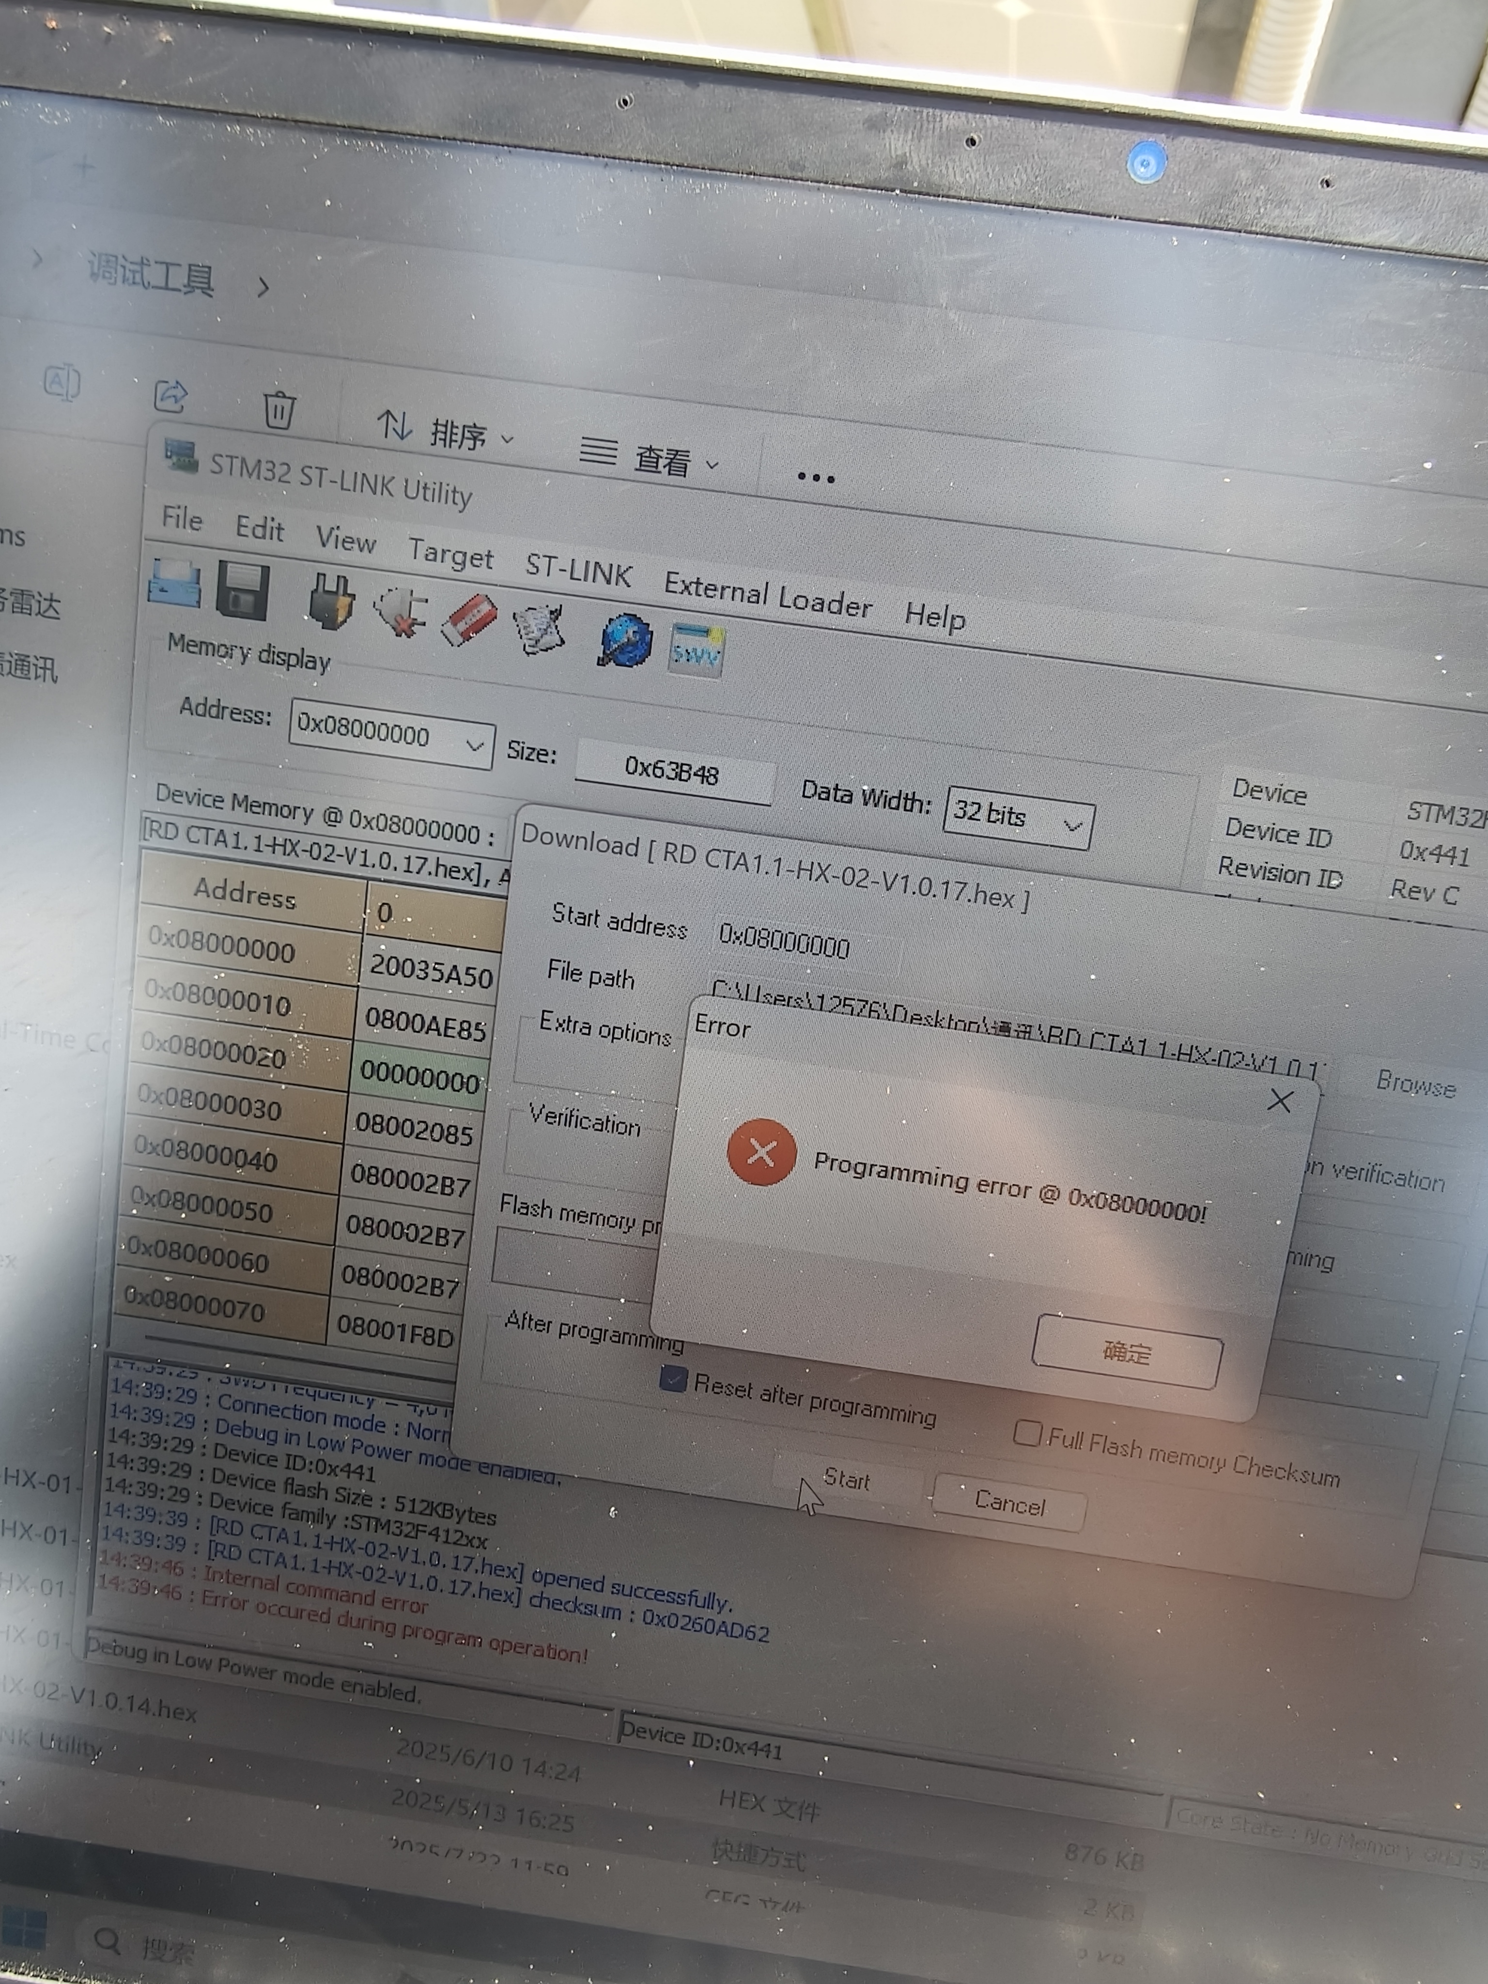Open the SWV viewer icon
1488x1984 pixels.
point(696,650)
